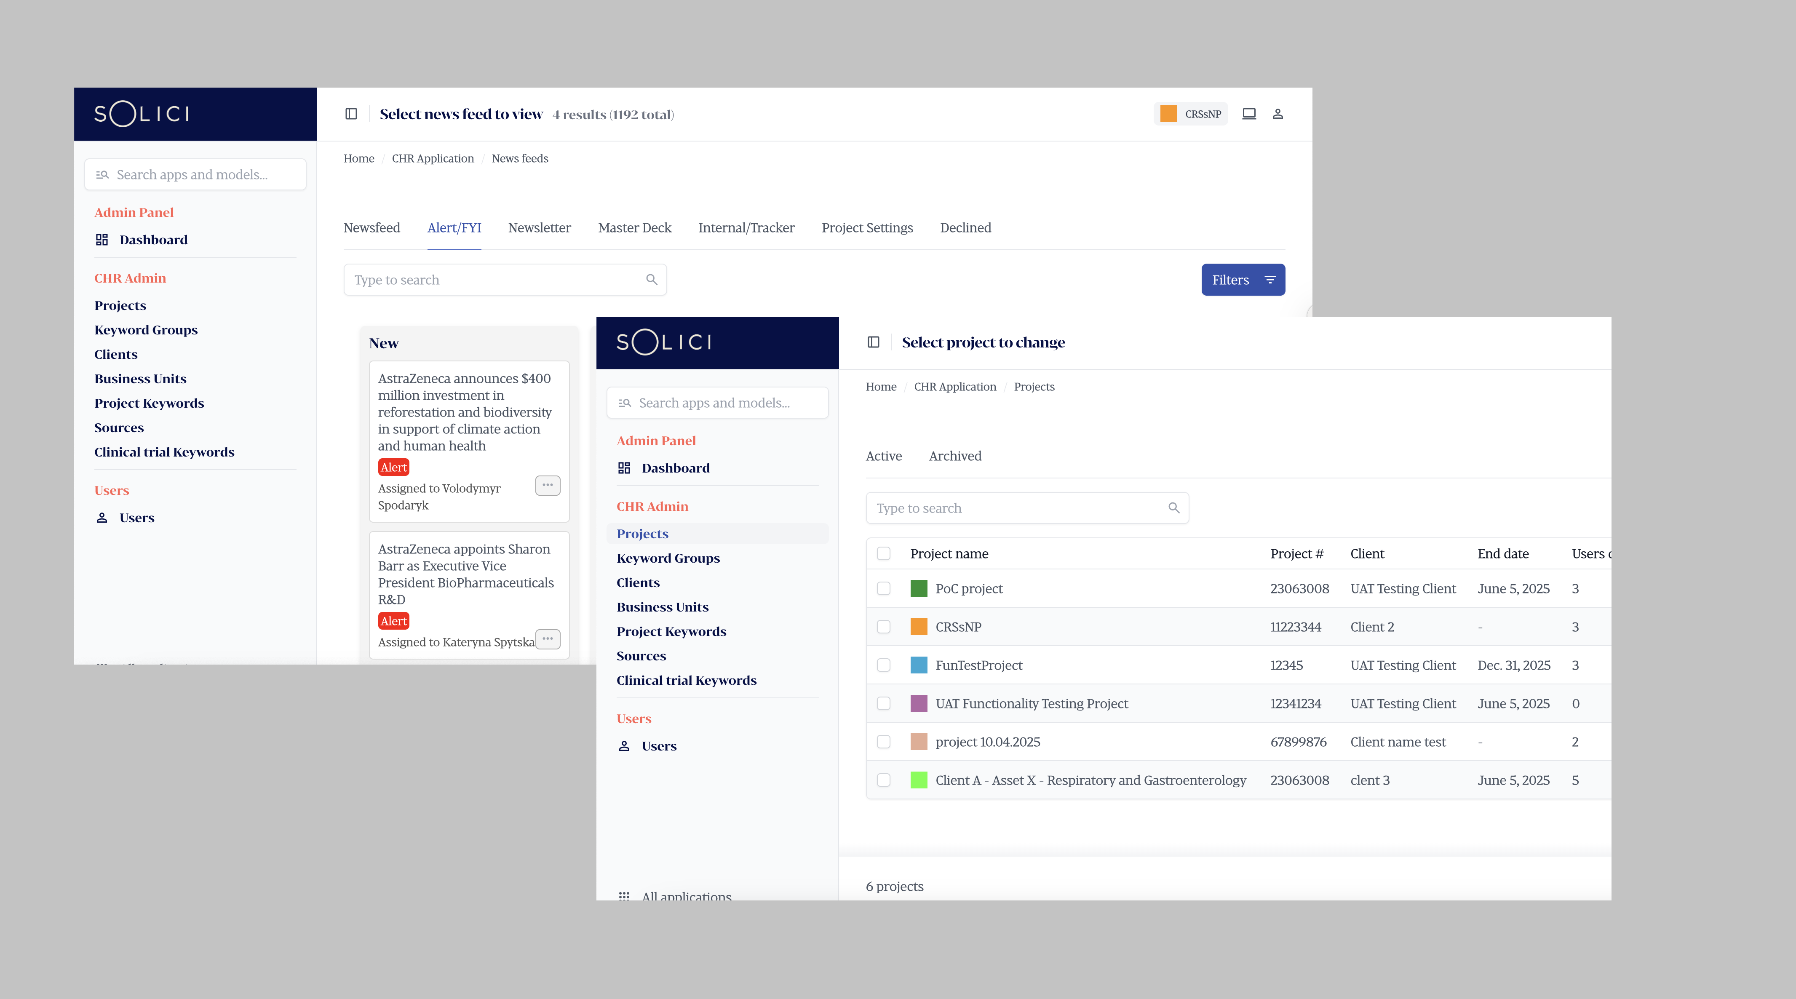Check the CRSsNP project row checkbox

click(x=884, y=627)
